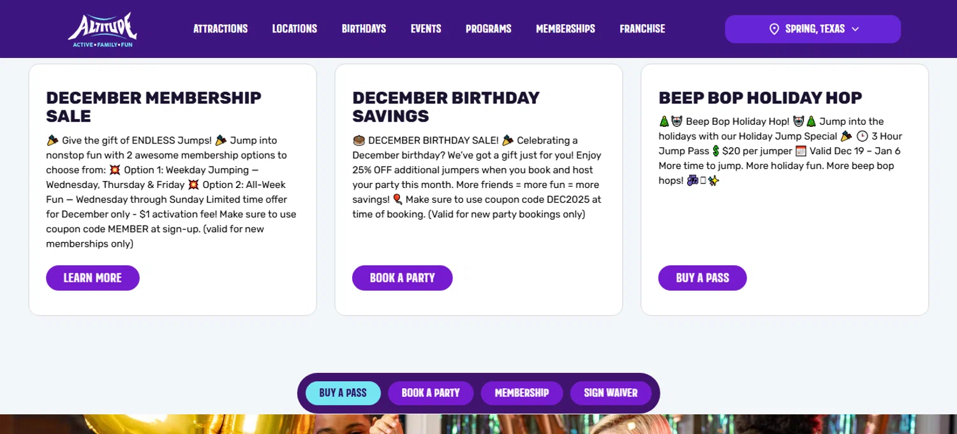This screenshot has height=434, width=957.
Task: Click Membership in the bottom floating bar
Action: [521, 393]
